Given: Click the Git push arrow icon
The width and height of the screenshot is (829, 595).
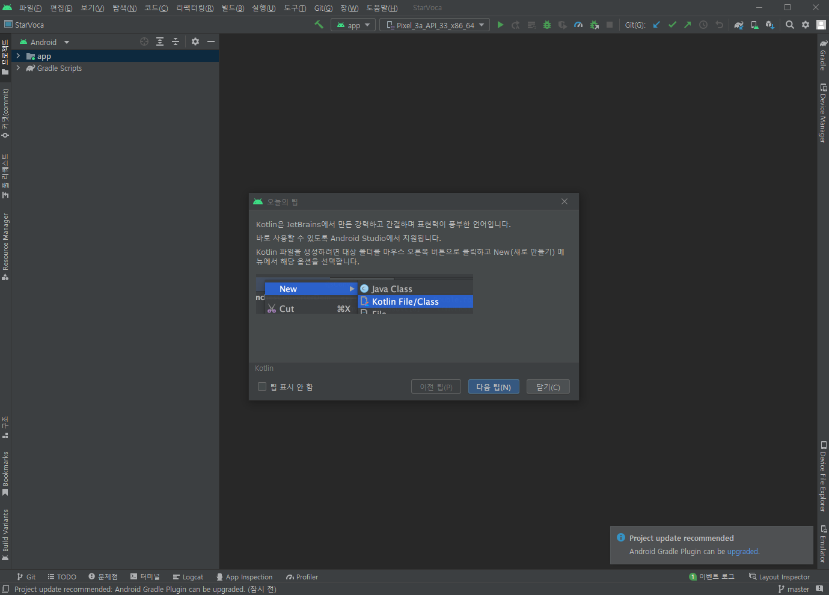Looking at the screenshot, I should tap(688, 25).
